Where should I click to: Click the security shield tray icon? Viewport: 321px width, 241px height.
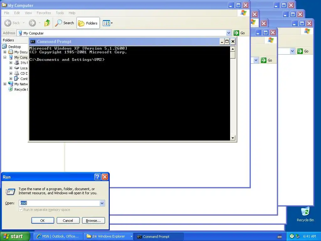[x=292, y=236]
